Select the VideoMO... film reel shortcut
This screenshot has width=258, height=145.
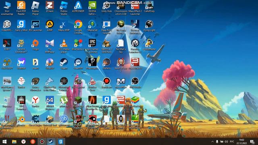(7, 26)
